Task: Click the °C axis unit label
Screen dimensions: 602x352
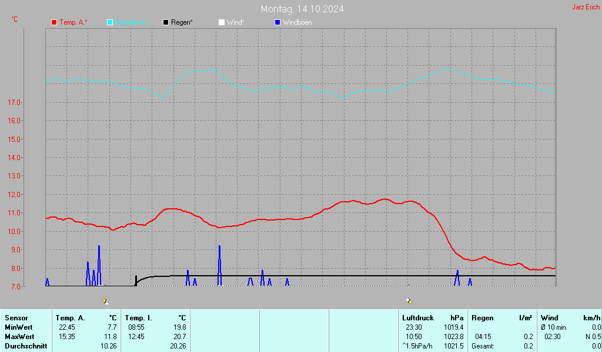Action: click(15, 19)
